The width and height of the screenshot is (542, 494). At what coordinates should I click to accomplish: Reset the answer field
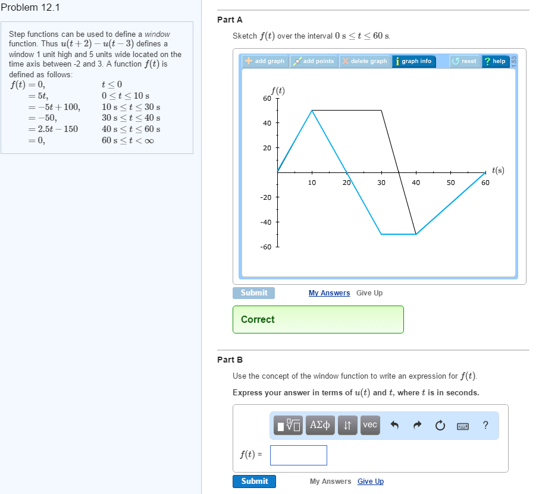[x=440, y=425]
